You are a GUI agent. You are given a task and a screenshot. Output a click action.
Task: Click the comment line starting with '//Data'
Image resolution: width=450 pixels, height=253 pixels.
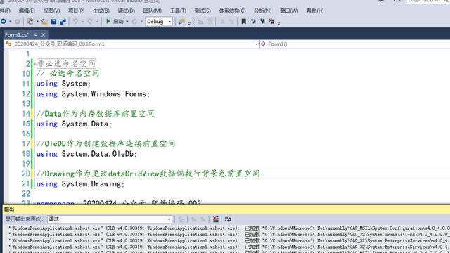tap(96, 114)
